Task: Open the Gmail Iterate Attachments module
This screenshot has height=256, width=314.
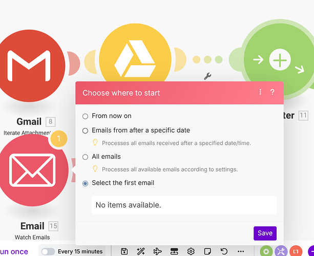Action: tap(29, 66)
